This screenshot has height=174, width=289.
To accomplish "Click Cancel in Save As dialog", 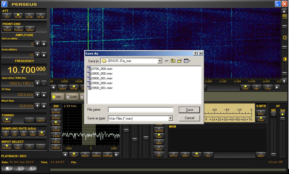I will (x=189, y=118).
